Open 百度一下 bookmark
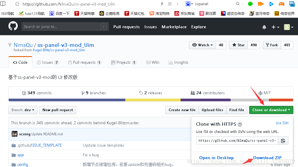 coord(59,13)
